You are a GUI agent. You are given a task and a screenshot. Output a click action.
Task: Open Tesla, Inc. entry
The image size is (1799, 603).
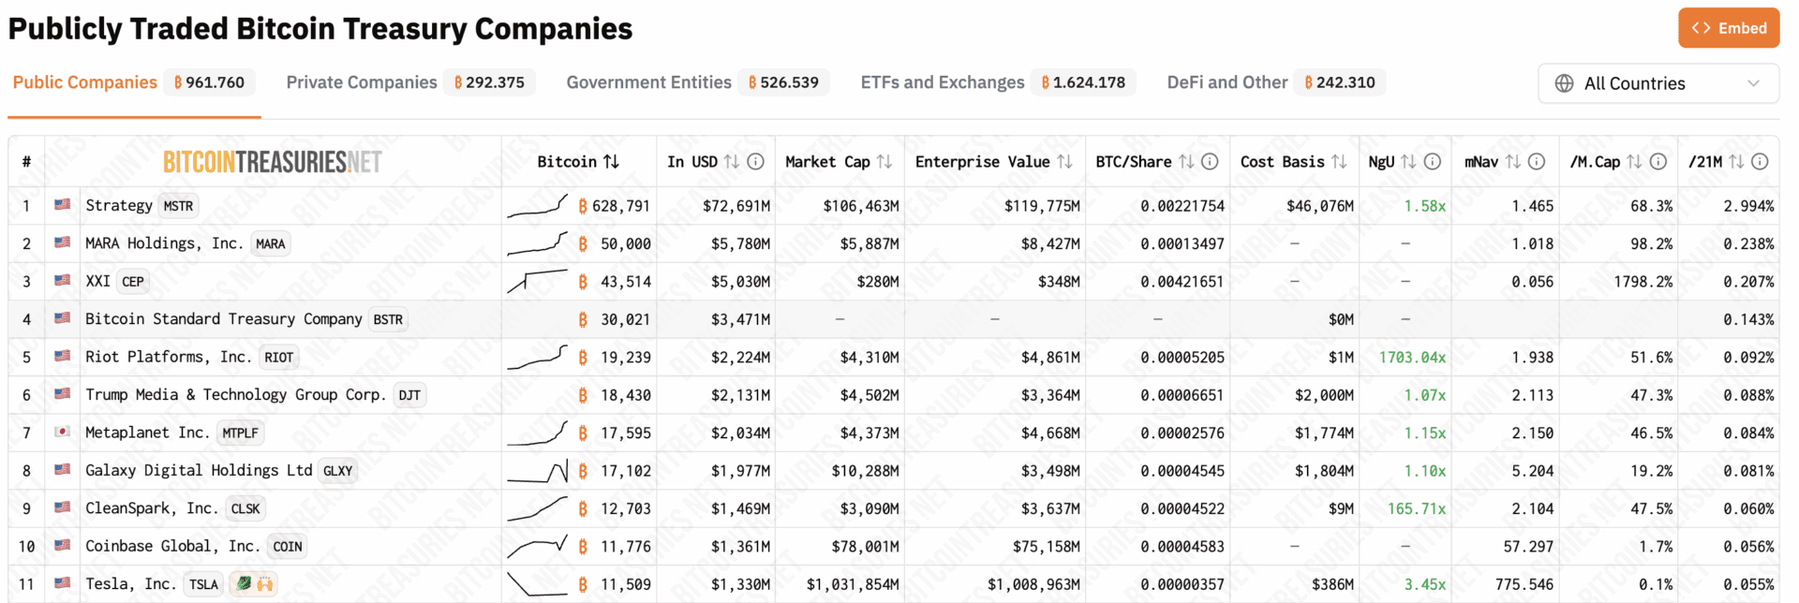pos(130,584)
